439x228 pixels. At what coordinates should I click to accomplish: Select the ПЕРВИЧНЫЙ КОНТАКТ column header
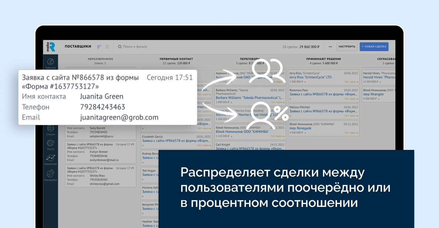[x=176, y=59]
